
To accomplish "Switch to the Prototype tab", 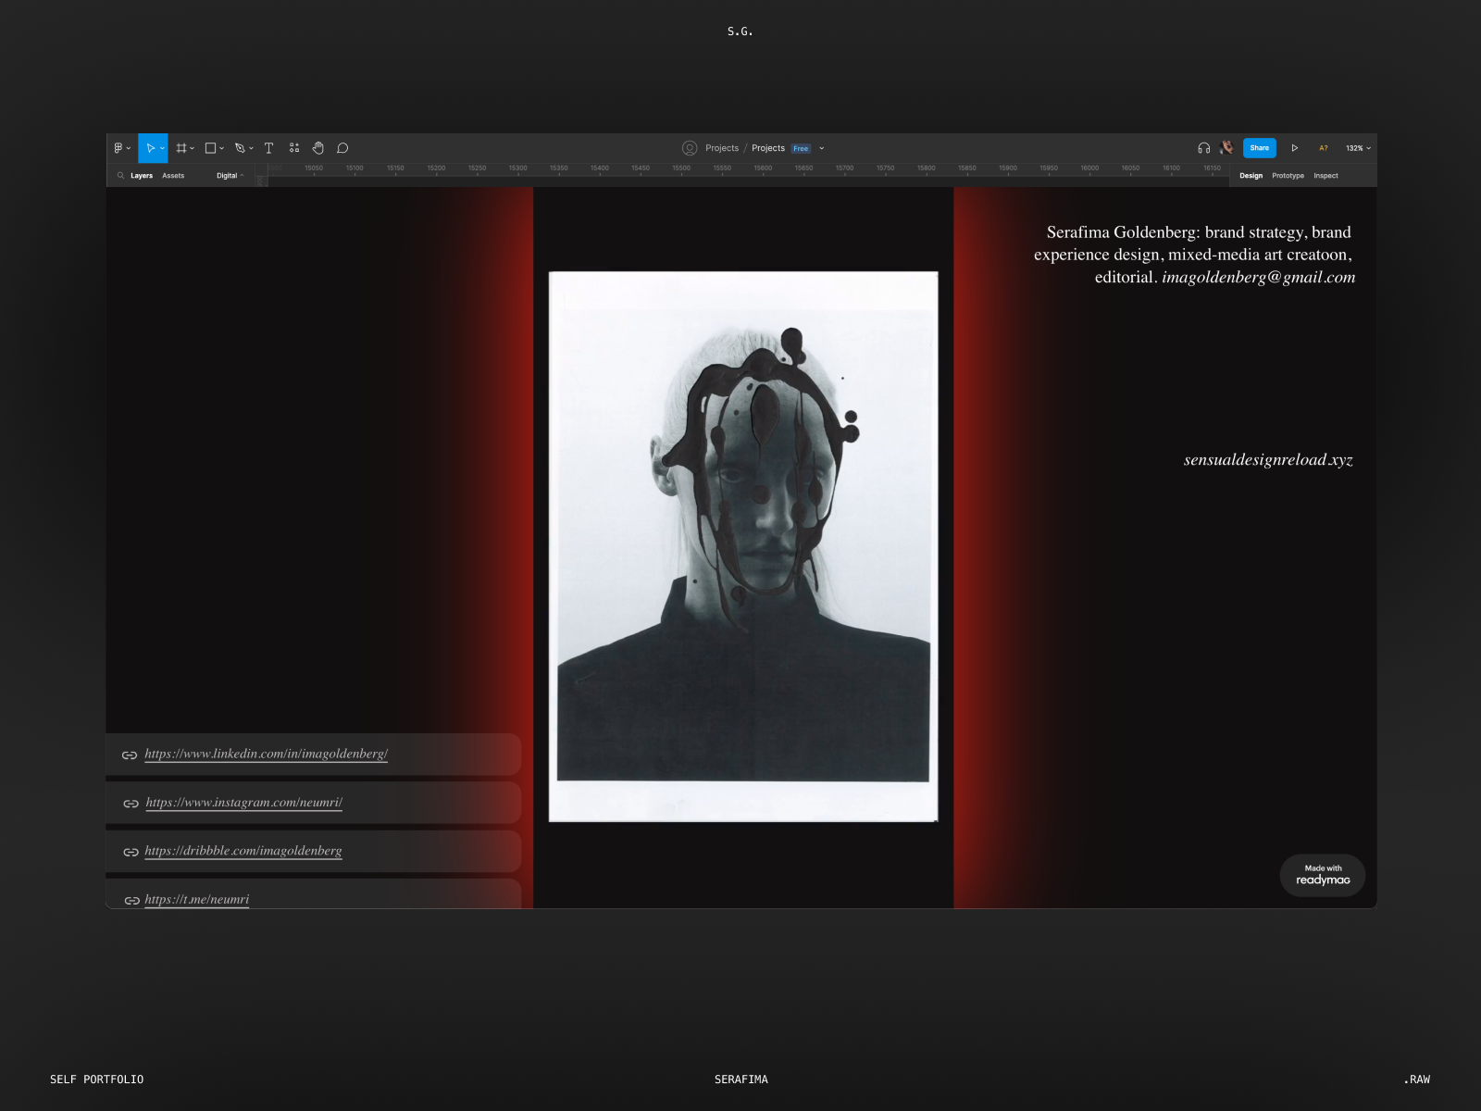I will click(x=1288, y=176).
